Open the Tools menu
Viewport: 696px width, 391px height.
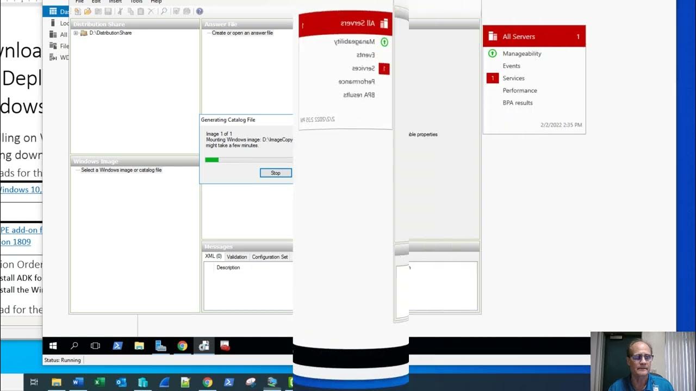pos(136,2)
